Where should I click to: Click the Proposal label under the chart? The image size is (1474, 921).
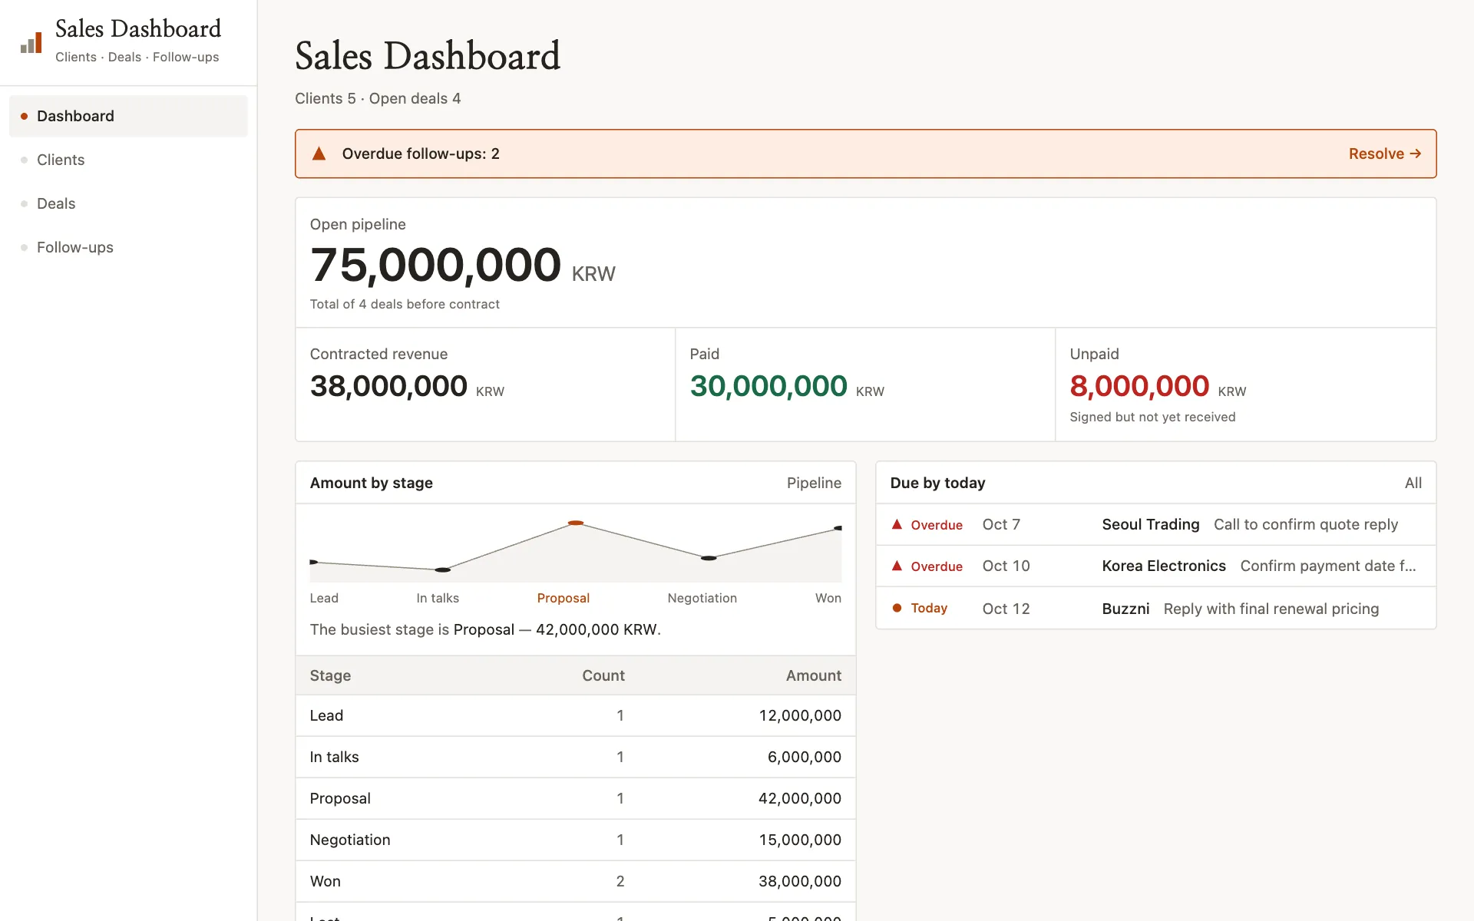[563, 598]
